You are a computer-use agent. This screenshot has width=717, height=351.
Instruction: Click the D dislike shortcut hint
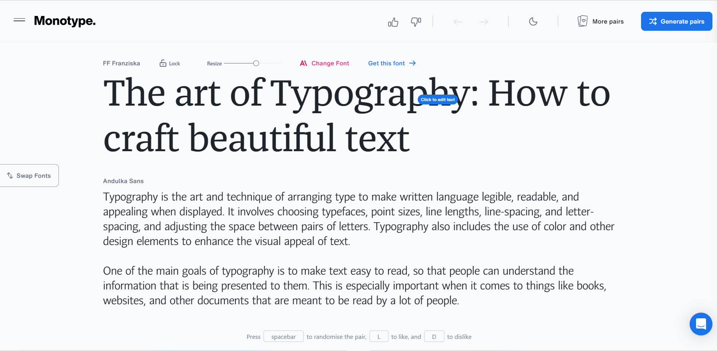(434, 336)
